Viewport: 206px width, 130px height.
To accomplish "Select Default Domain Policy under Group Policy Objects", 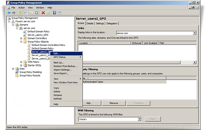I will point(43,48).
